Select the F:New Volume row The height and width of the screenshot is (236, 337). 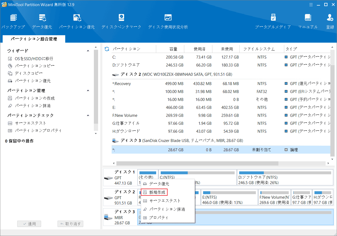[221, 115]
